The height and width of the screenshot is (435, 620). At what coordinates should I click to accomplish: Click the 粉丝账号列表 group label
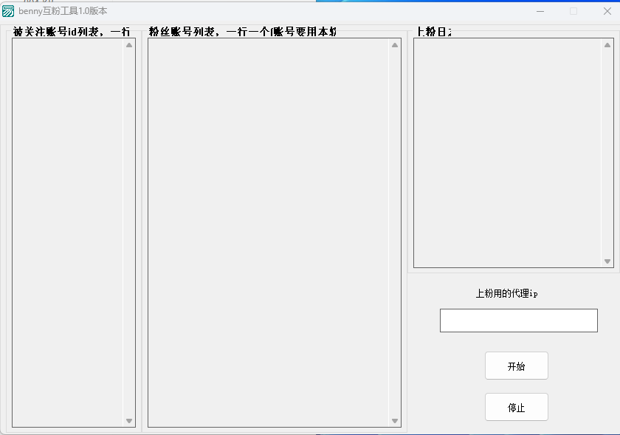242,32
